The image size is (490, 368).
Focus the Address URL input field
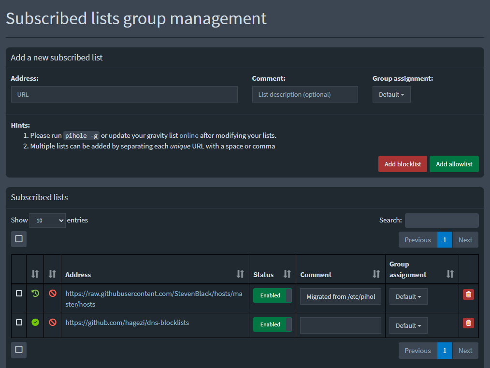124,94
